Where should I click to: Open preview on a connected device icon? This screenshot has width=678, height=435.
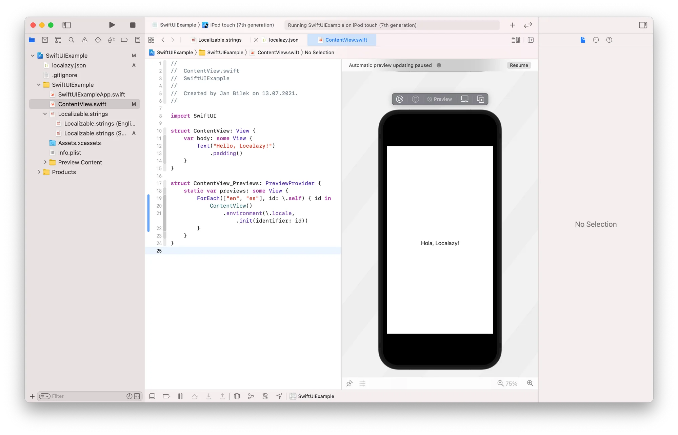click(x=464, y=99)
